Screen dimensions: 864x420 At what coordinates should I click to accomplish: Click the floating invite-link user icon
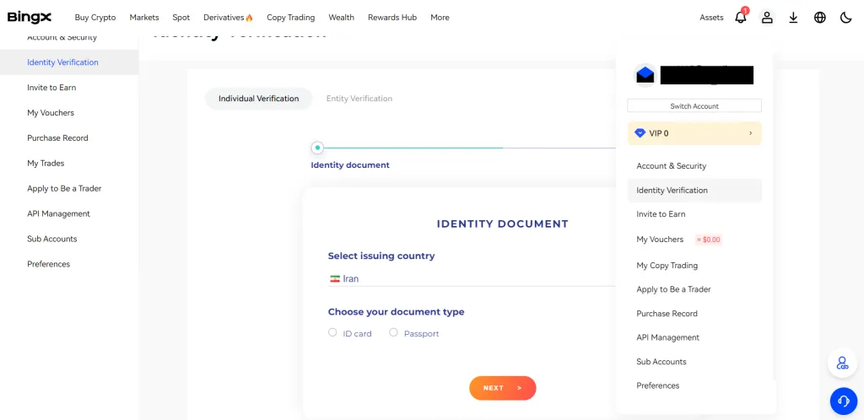(842, 363)
